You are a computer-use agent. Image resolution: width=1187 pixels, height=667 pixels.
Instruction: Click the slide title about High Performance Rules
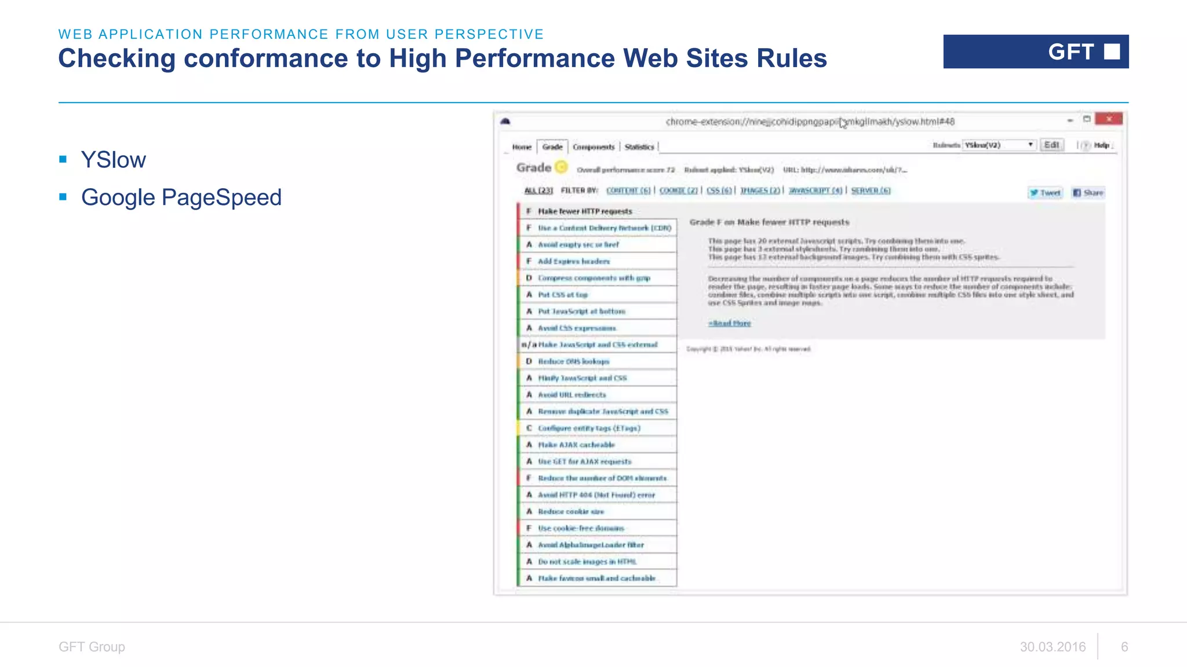tap(442, 58)
